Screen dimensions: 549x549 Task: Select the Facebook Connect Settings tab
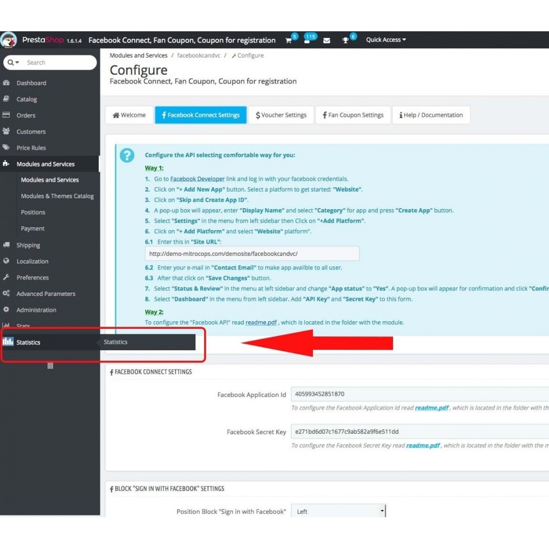click(201, 115)
